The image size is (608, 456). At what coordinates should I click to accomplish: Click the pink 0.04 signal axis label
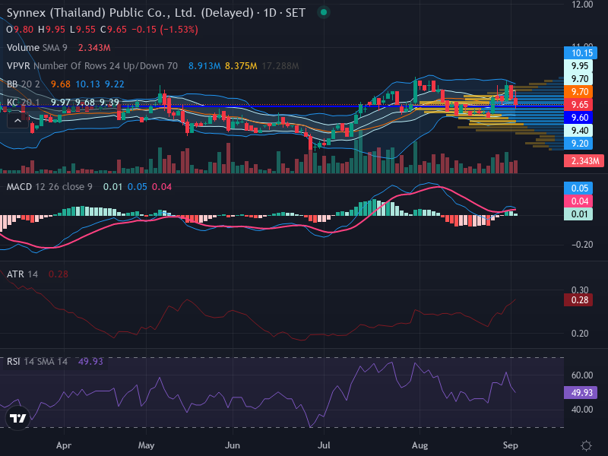[x=578, y=201]
